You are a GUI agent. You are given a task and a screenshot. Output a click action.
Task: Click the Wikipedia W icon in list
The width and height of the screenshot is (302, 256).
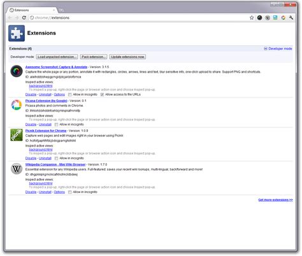point(17,169)
